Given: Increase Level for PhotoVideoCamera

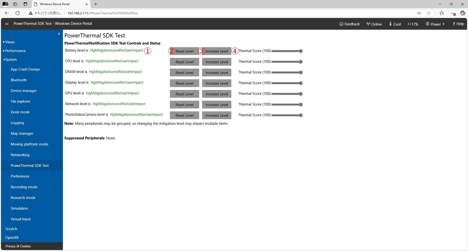Looking at the screenshot, I should pos(217,115).
